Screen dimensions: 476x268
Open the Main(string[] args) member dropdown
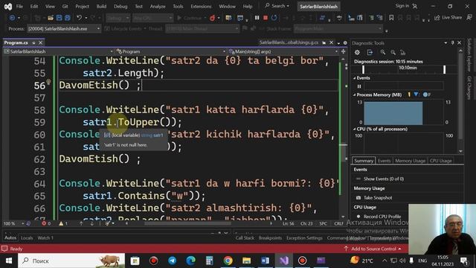pyautogui.click(x=283, y=51)
